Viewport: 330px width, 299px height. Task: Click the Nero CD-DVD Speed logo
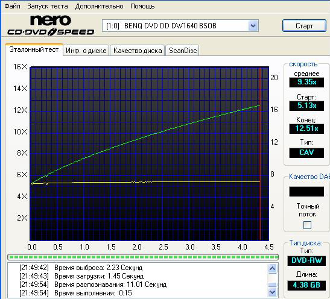(x=51, y=25)
